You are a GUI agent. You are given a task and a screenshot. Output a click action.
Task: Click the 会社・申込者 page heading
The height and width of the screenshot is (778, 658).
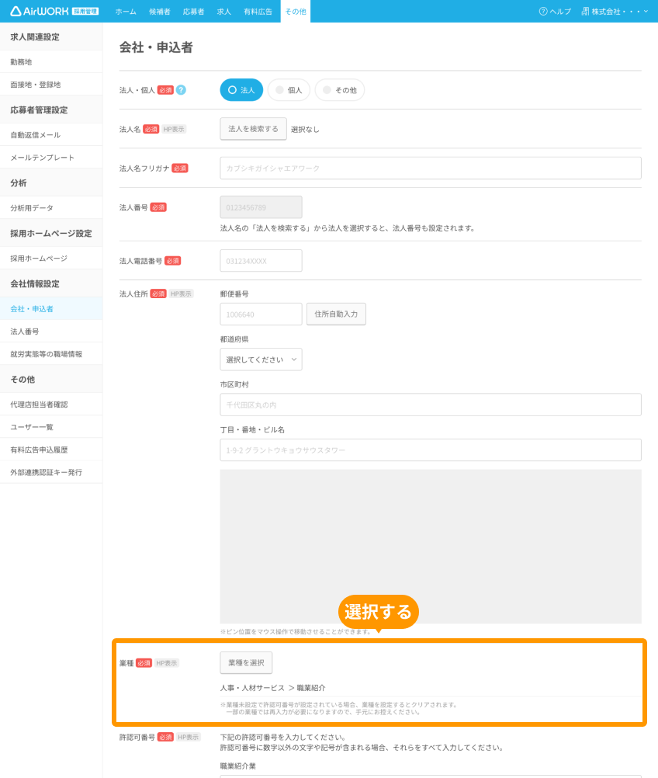[156, 47]
